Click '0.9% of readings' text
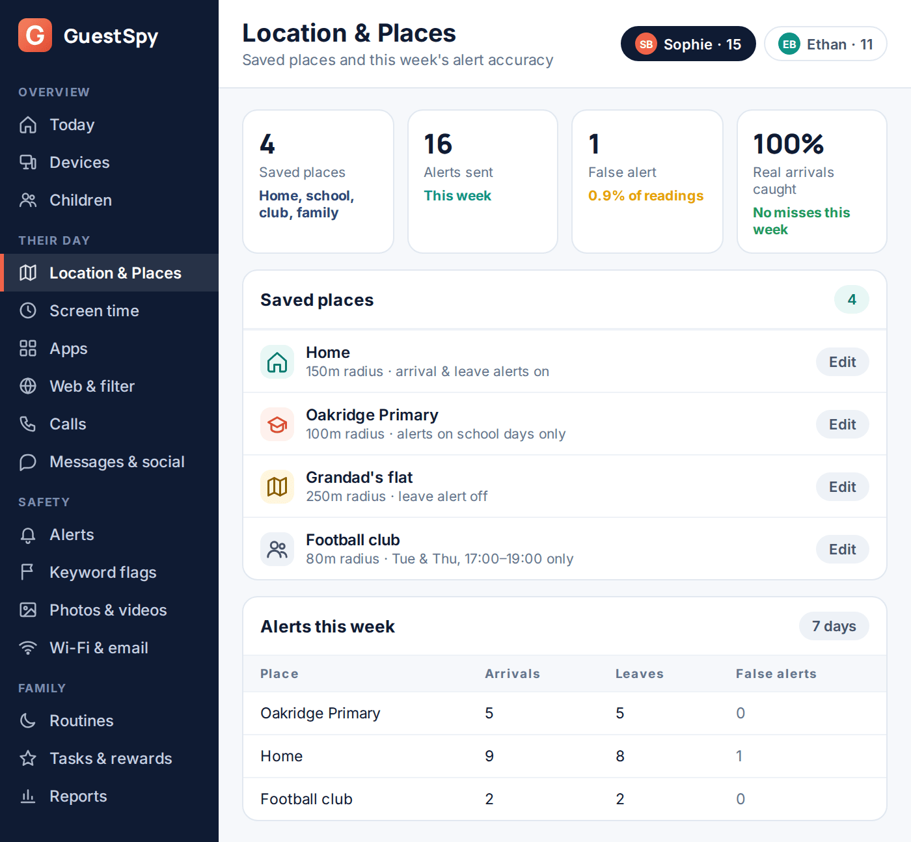Viewport: 911px width, 842px height. (646, 196)
